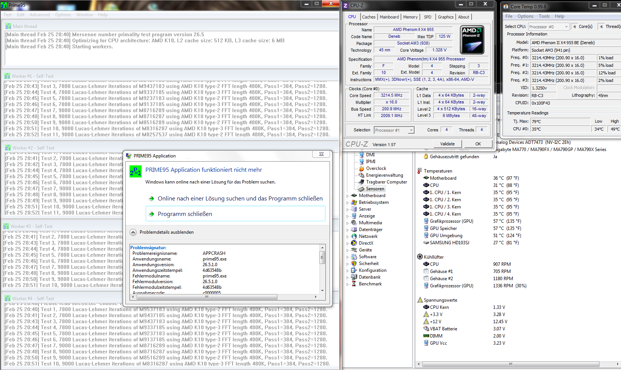Click the Worker #3 Self-Test window icon

[x=6, y=227]
